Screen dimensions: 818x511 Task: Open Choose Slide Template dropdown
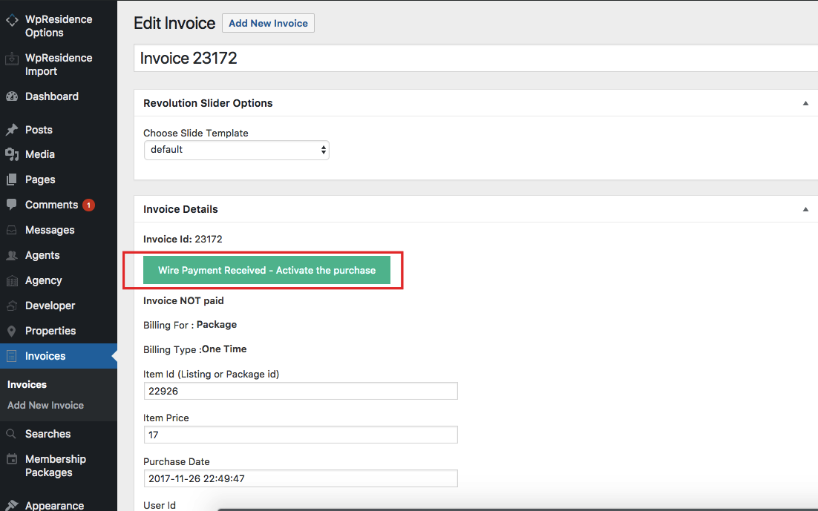[x=236, y=150]
